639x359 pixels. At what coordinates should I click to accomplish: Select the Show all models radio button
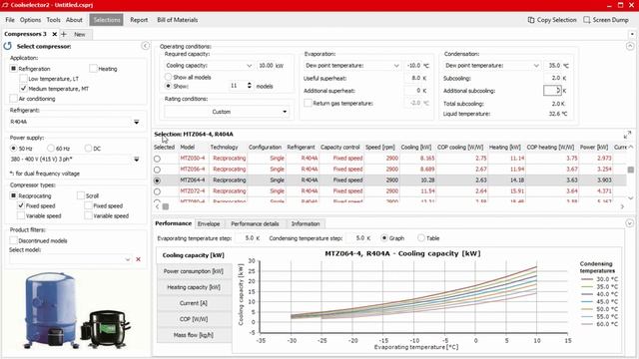tap(168, 77)
